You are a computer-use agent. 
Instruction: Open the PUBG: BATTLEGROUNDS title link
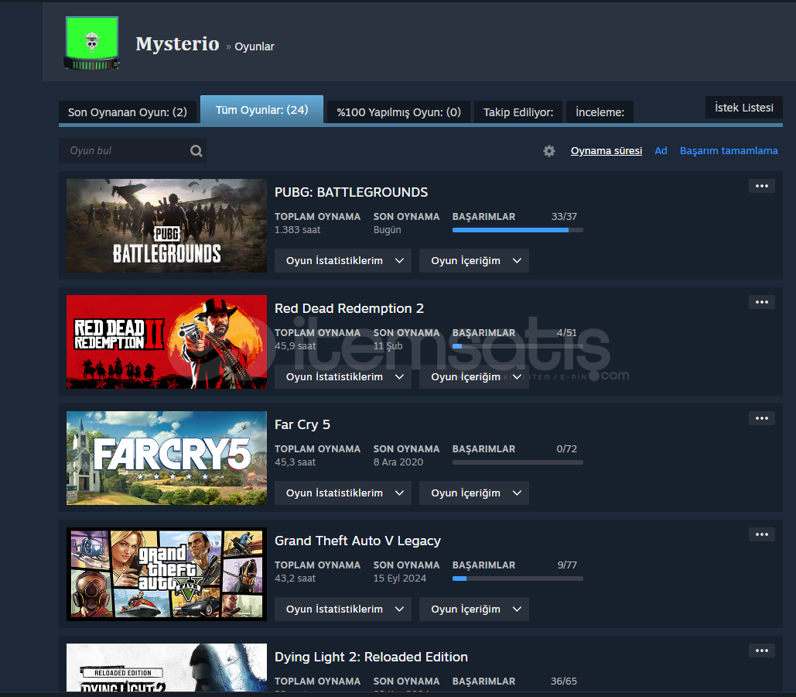coord(351,192)
